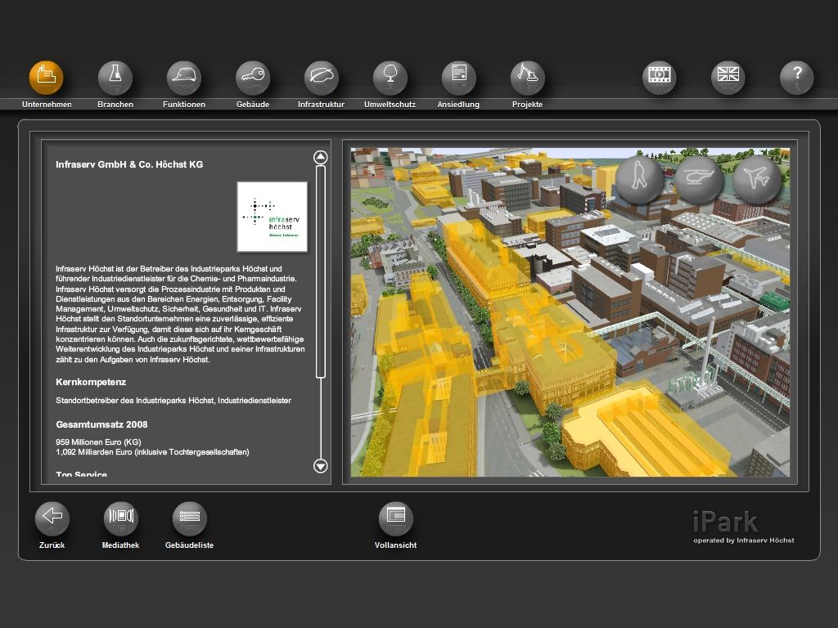838x628 pixels.
Task: Switch to helicopter view
Action: [699, 179]
